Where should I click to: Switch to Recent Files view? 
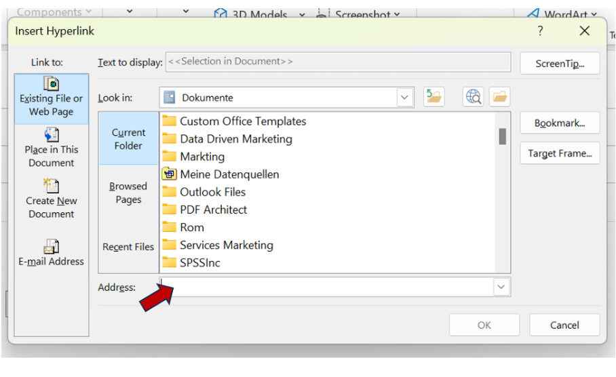coord(128,247)
